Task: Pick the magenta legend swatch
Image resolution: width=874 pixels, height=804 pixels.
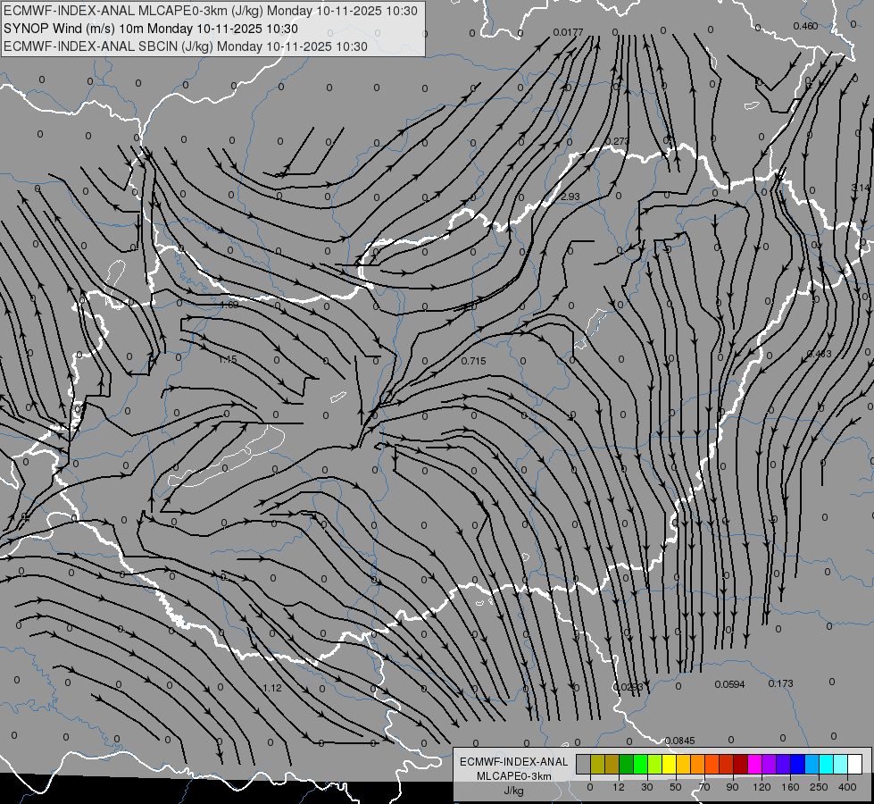Action: point(755,764)
